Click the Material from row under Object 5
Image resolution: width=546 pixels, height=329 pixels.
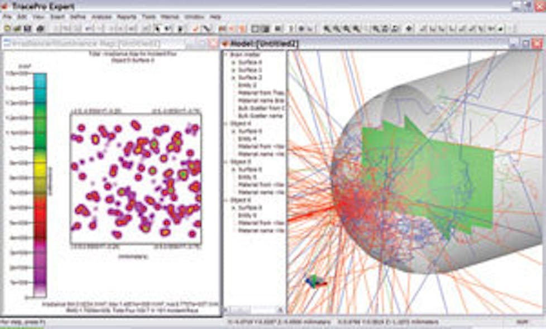point(261,185)
